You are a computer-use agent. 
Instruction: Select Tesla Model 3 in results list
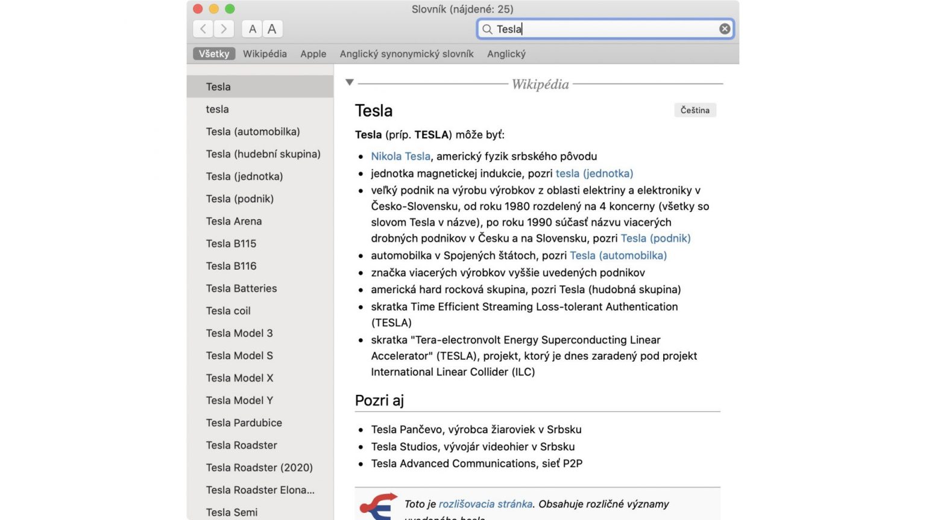point(260,333)
